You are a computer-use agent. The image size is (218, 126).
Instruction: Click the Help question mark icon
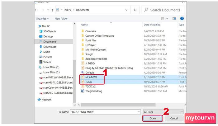pos(182,19)
